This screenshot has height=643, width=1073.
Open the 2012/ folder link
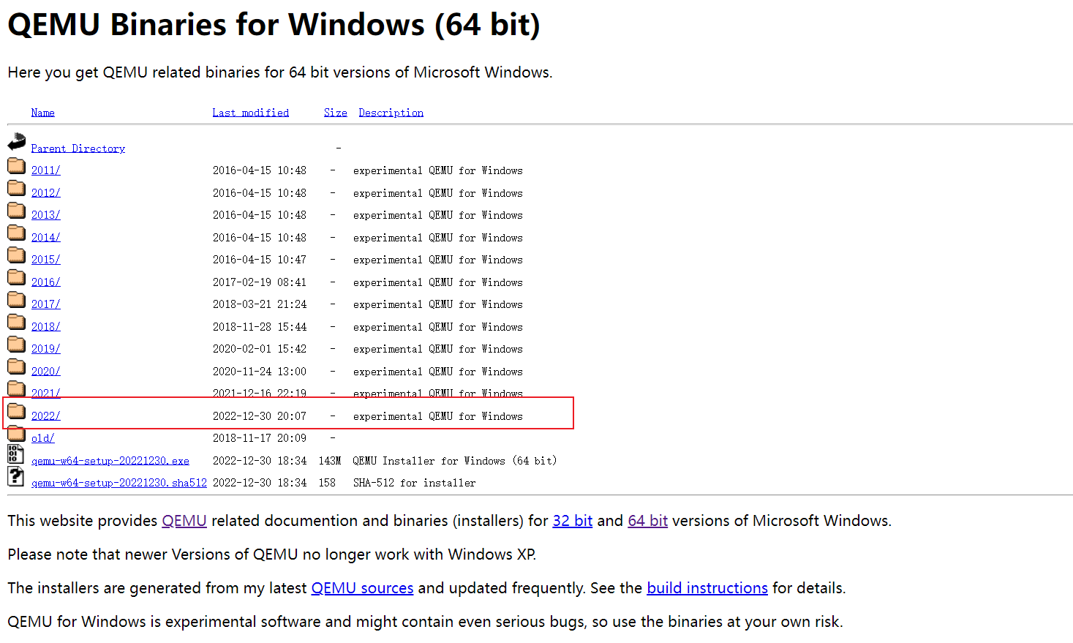(x=46, y=193)
